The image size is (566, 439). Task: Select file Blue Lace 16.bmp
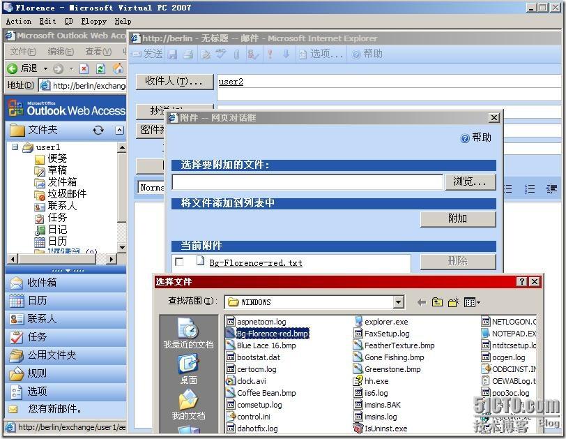pyautogui.click(x=261, y=345)
